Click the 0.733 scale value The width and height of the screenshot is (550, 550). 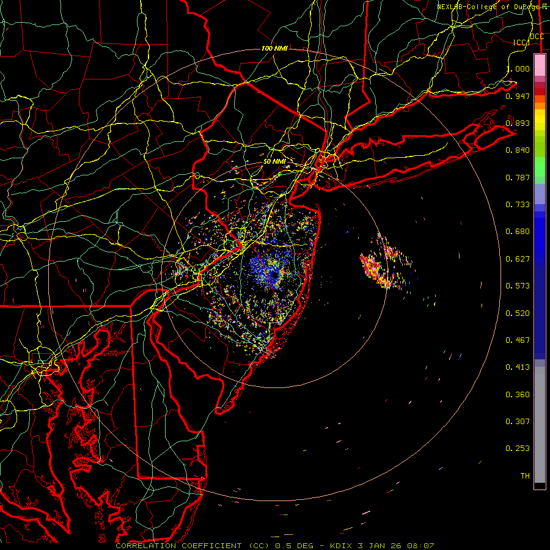(518, 205)
